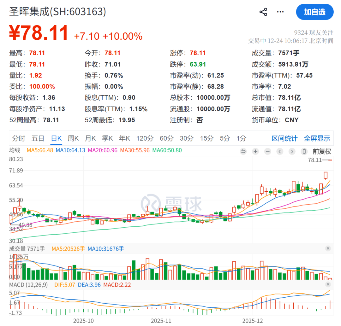Hide the MACD panel via its × control
The image size is (341, 326).
point(328,284)
